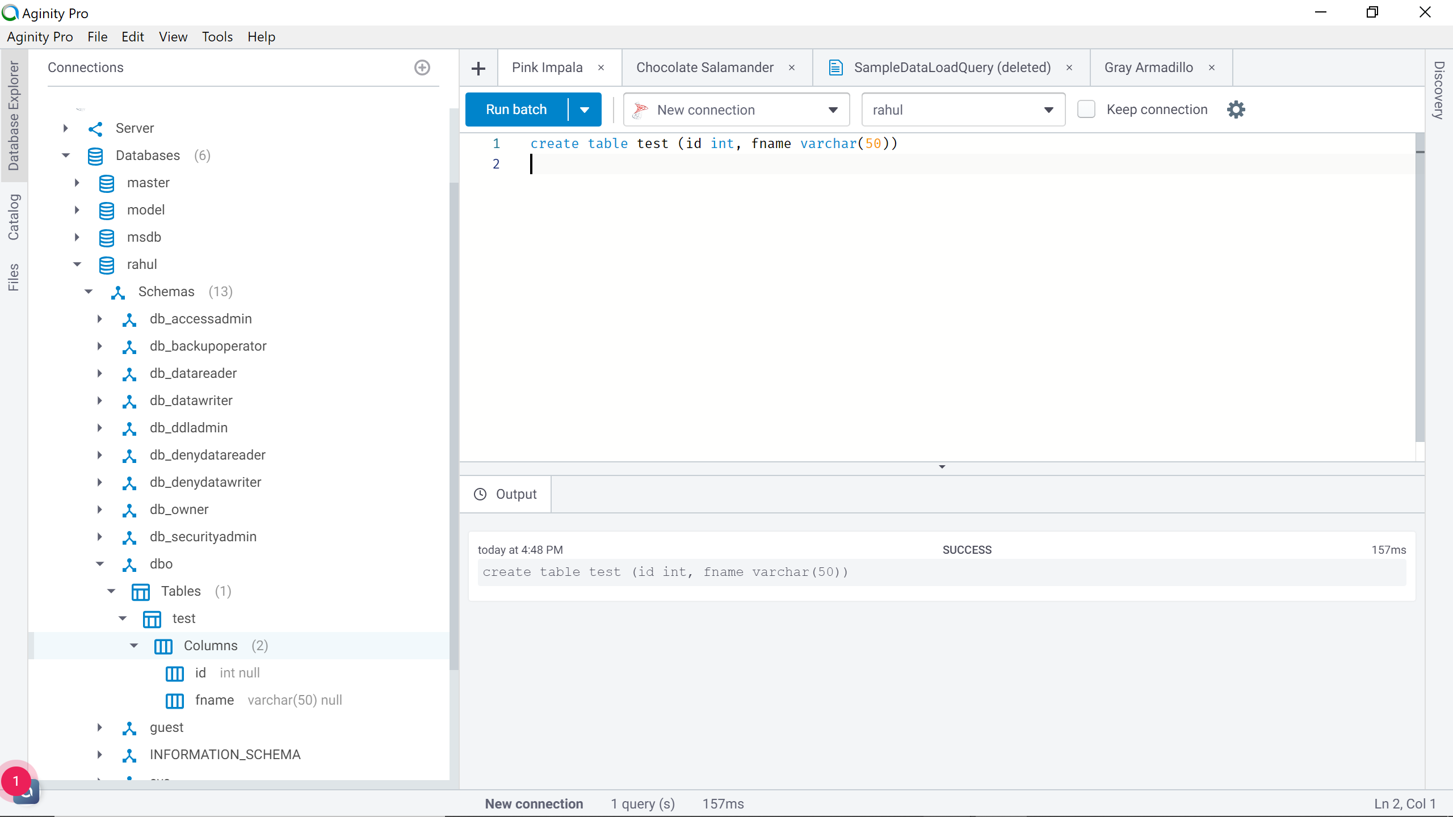This screenshot has width=1453, height=817.
Task: Enable the Keep connection checkbox
Action: (1086, 110)
